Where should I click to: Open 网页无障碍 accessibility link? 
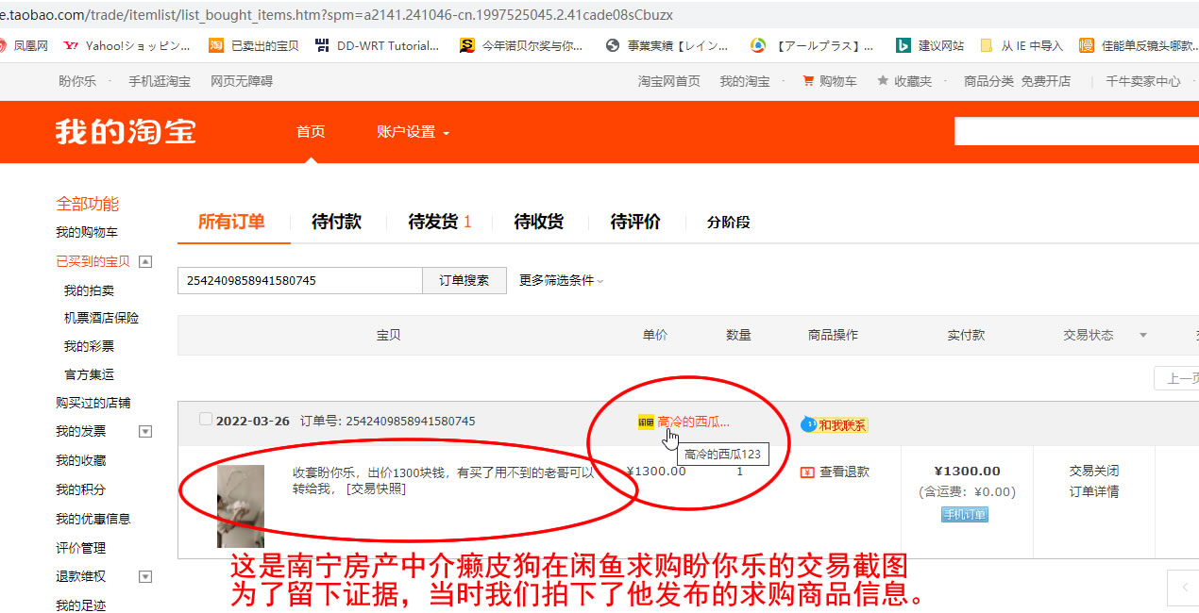[x=242, y=81]
